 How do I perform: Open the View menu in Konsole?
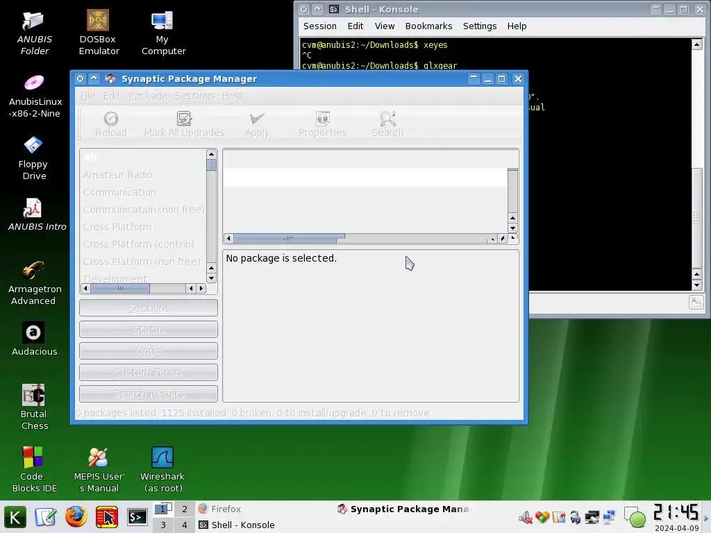[x=385, y=26]
